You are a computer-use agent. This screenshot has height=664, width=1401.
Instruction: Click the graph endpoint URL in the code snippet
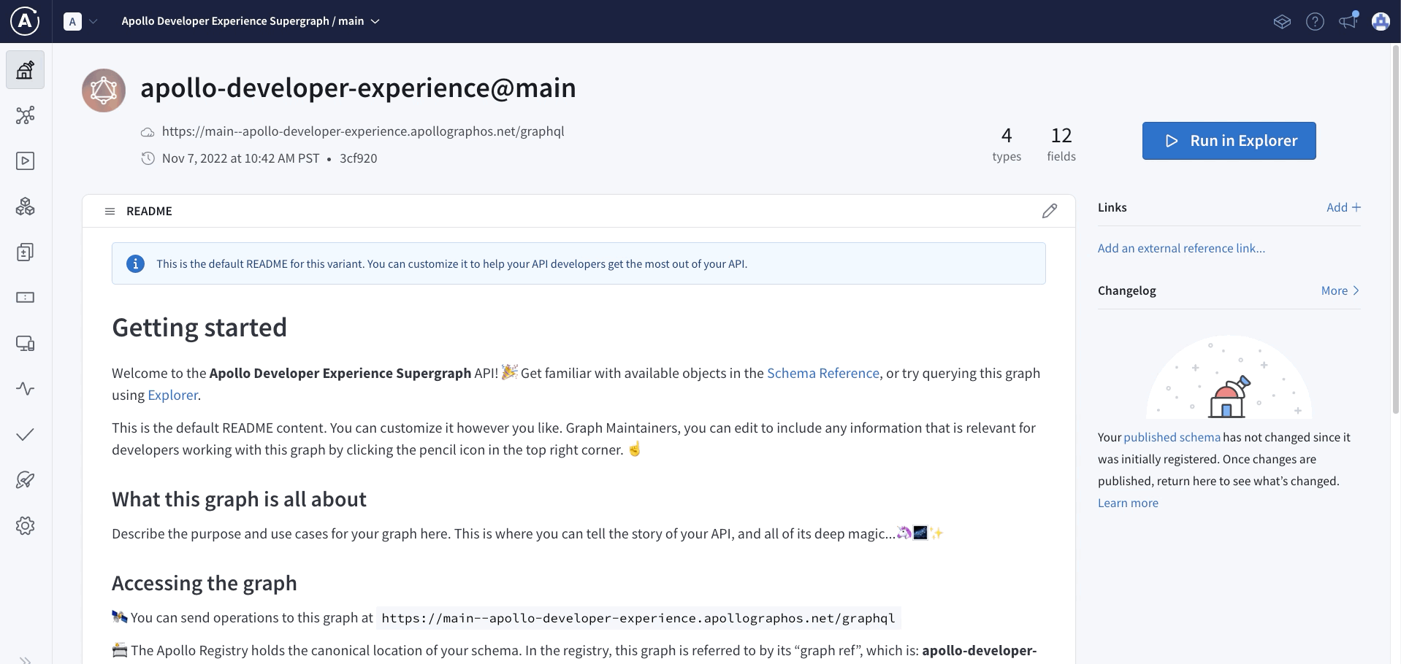(x=638, y=618)
